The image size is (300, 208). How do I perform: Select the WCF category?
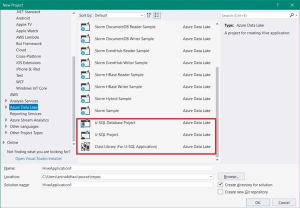[20, 82]
